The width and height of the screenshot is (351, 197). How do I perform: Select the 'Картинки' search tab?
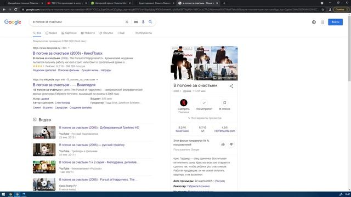69,33
